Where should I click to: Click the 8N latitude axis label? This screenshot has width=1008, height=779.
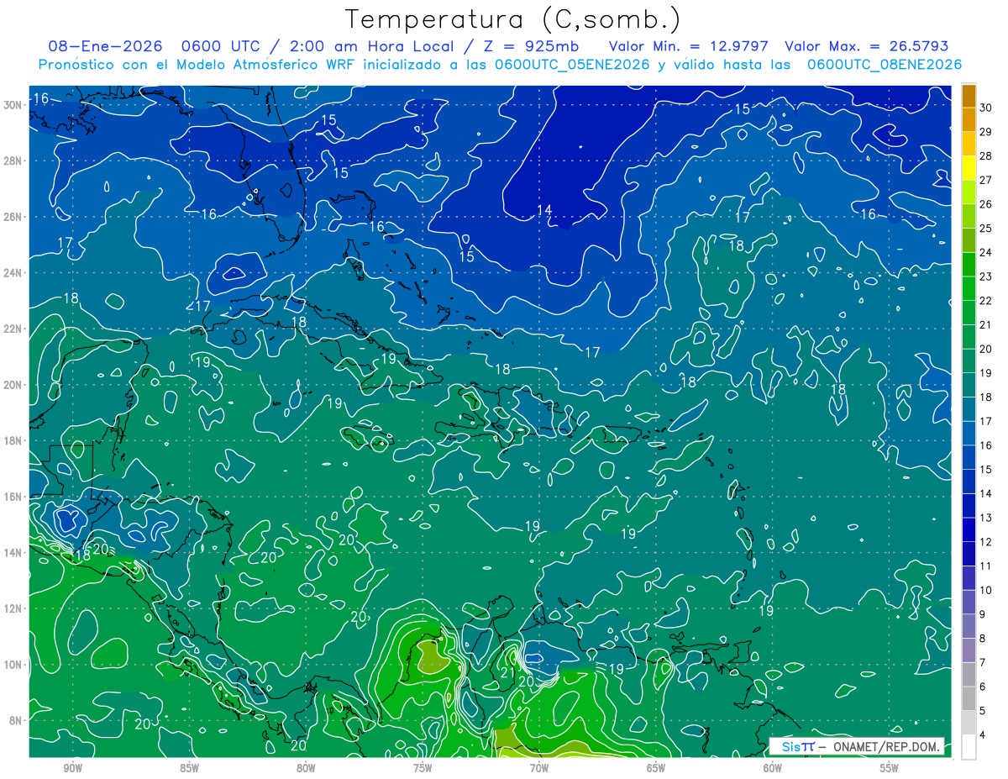click(x=16, y=720)
